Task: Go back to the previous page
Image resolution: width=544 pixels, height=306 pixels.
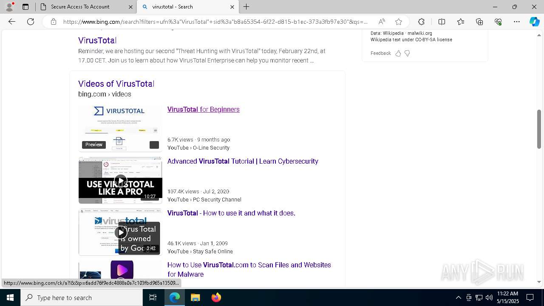Action: (12, 22)
